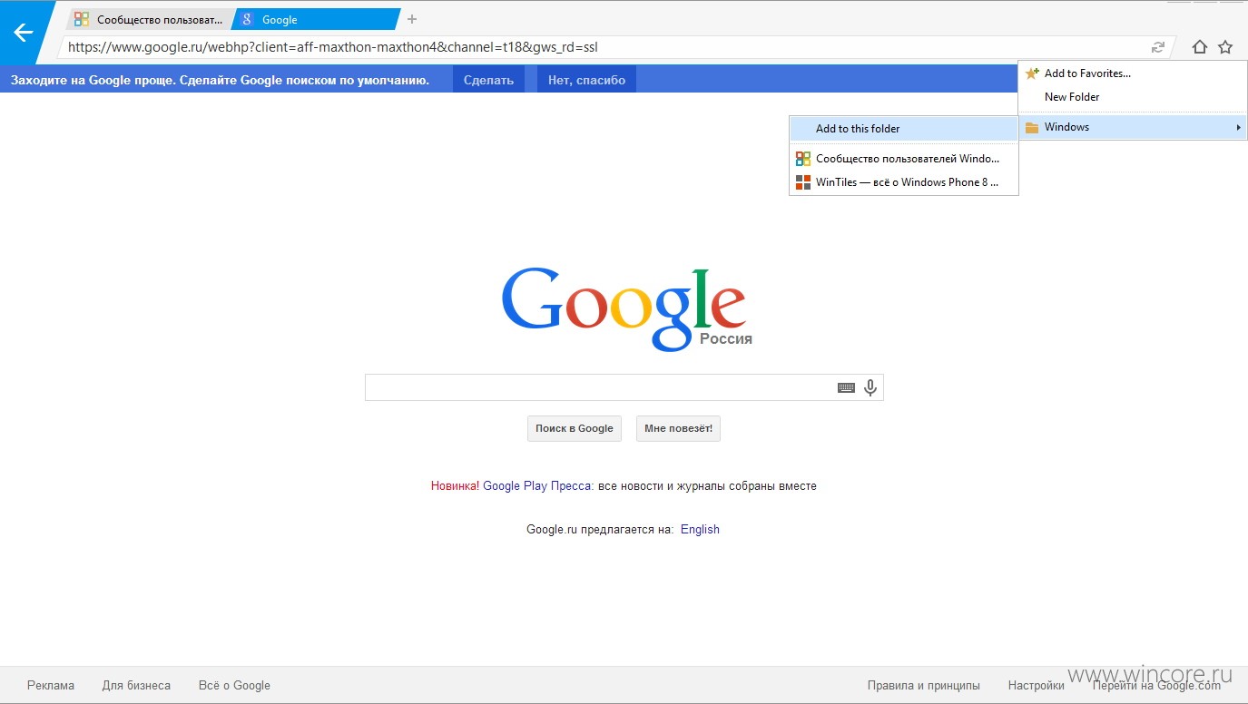
Task: Open the Для бизнеса footer link
Action: tap(136, 686)
